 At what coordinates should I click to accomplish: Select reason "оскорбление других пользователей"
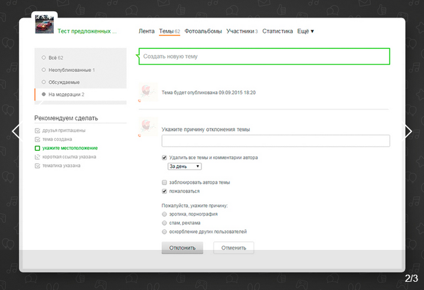164,232
